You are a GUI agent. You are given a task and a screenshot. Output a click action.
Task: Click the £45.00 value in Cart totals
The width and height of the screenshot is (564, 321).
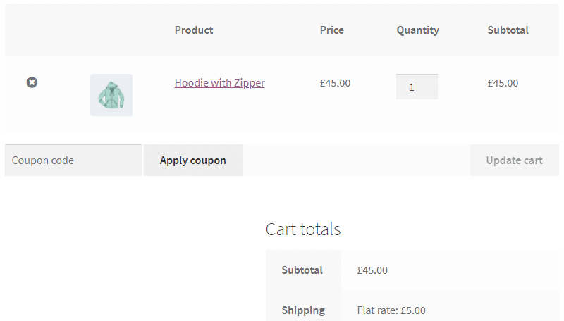(372, 270)
